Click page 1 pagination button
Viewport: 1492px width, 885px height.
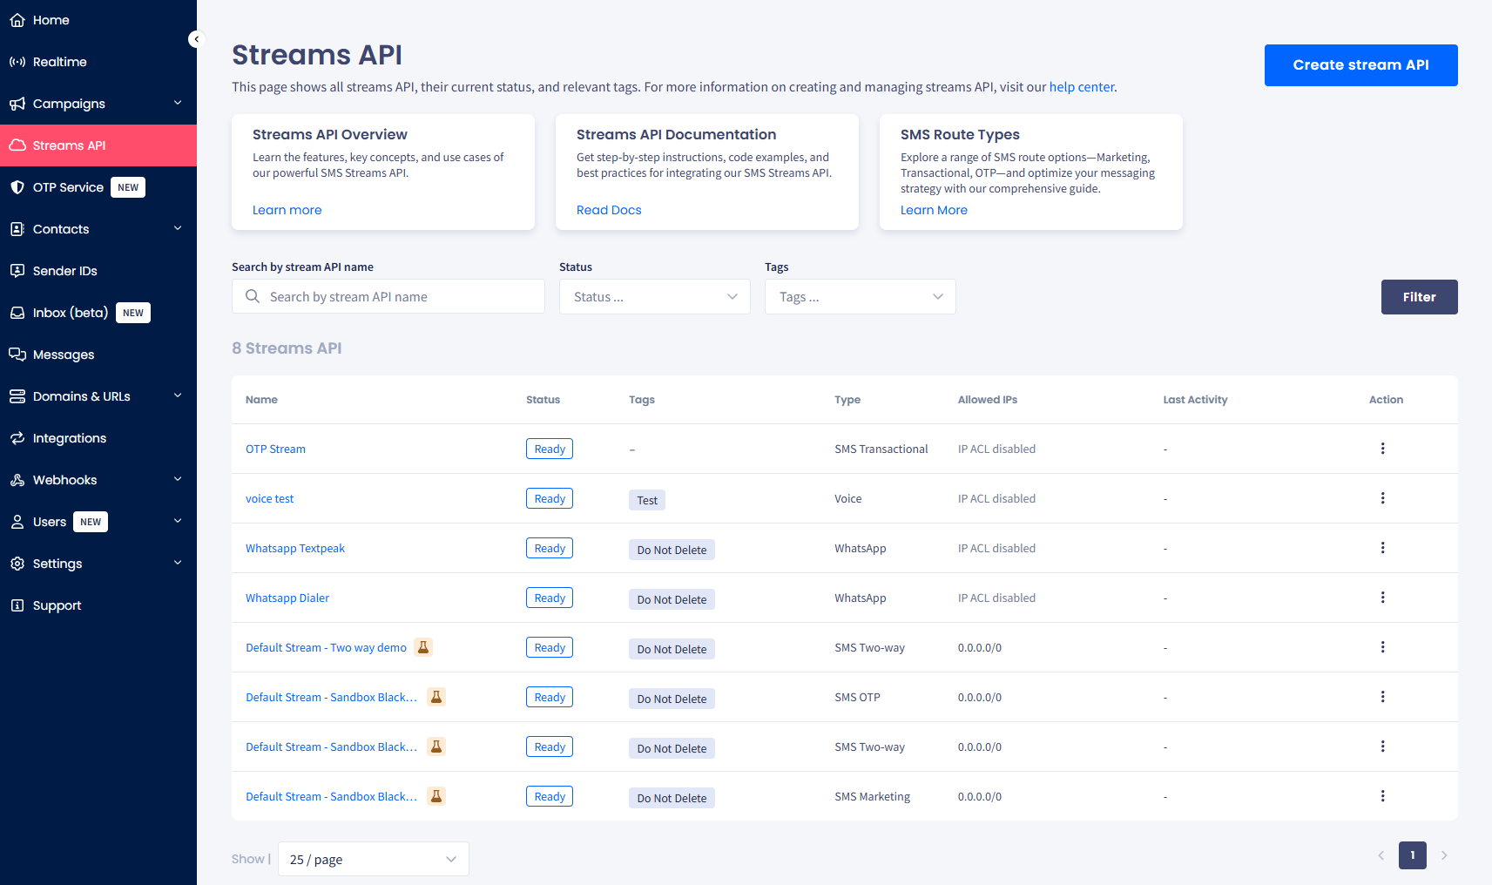coord(1413,855)
